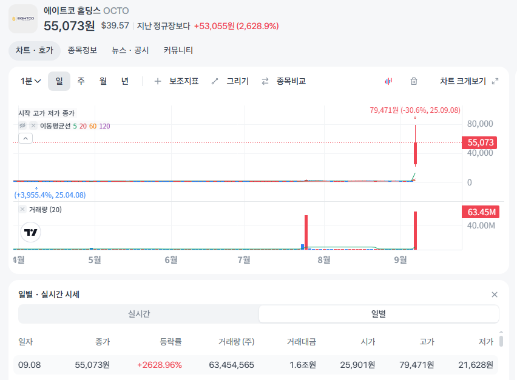Select the 주 weekly chart period
The width and height of the screenshot is (517, 380).
[x=81, y=81]
